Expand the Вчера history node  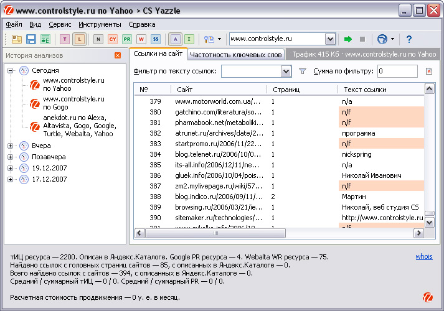(x=11, y=146)
